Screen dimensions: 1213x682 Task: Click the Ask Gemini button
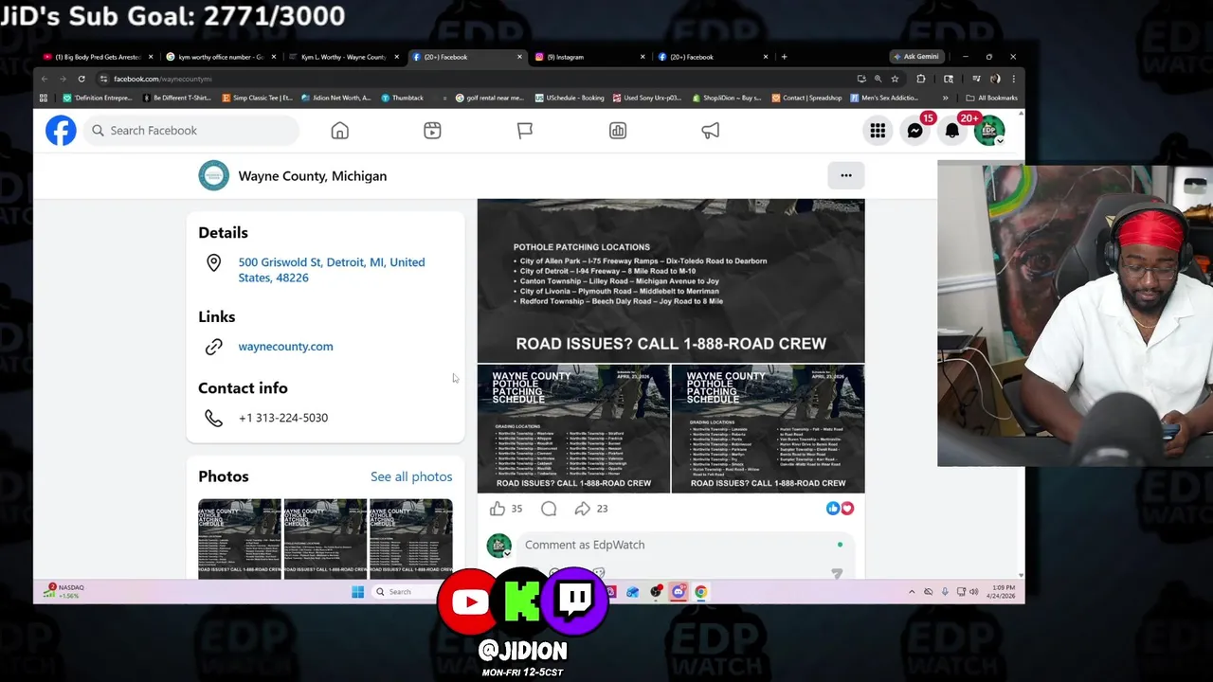point(916,57)
